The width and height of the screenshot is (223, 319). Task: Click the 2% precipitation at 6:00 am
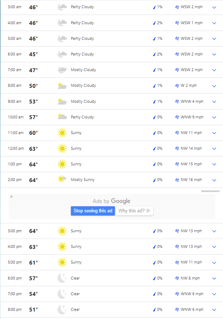click(160, 54)
